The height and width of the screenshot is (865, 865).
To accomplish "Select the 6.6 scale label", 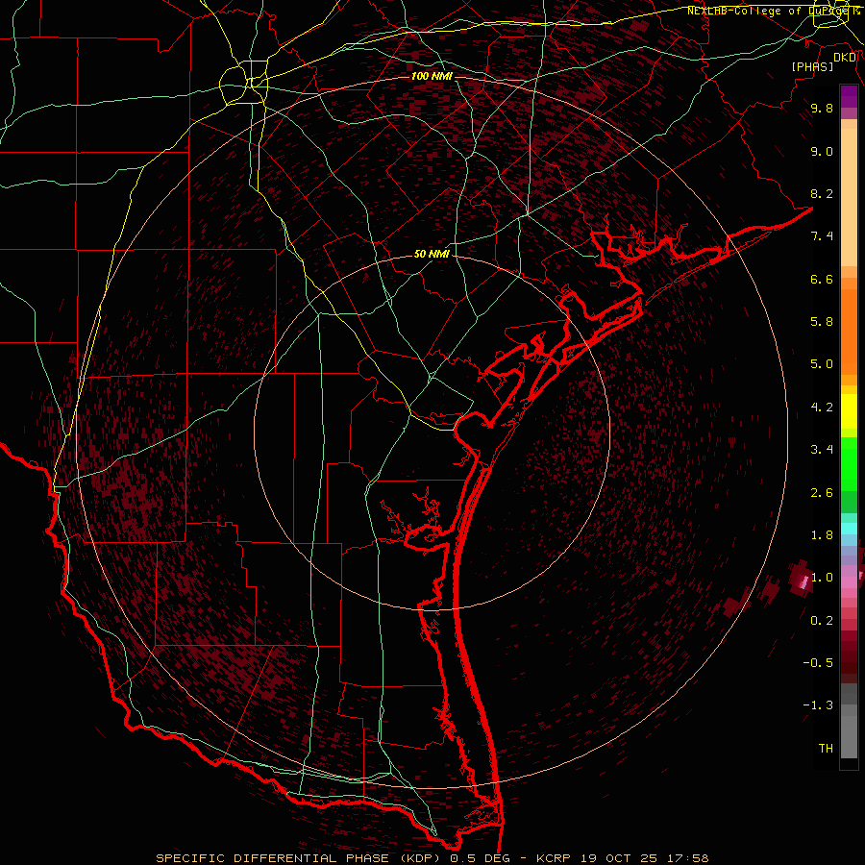I will (822, 279).
